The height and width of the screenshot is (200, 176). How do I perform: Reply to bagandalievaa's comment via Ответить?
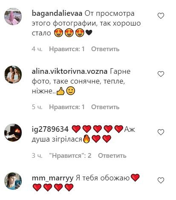(105, 49)
